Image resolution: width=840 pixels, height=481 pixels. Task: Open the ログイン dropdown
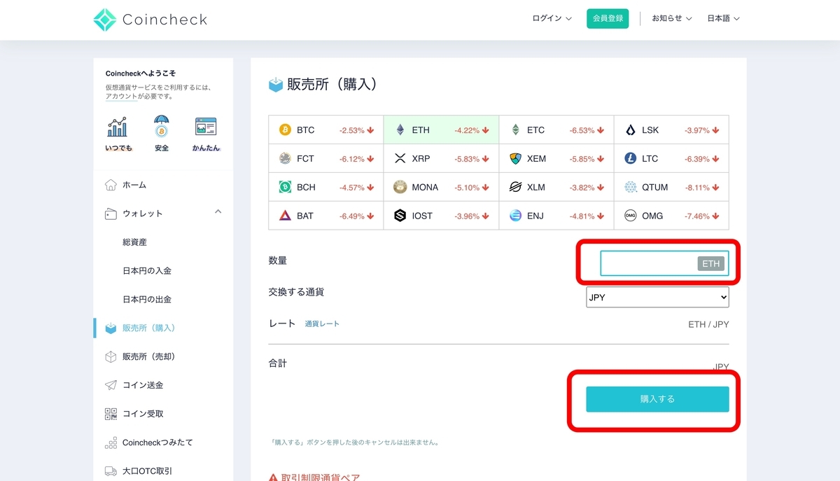[x=552, y=18]
